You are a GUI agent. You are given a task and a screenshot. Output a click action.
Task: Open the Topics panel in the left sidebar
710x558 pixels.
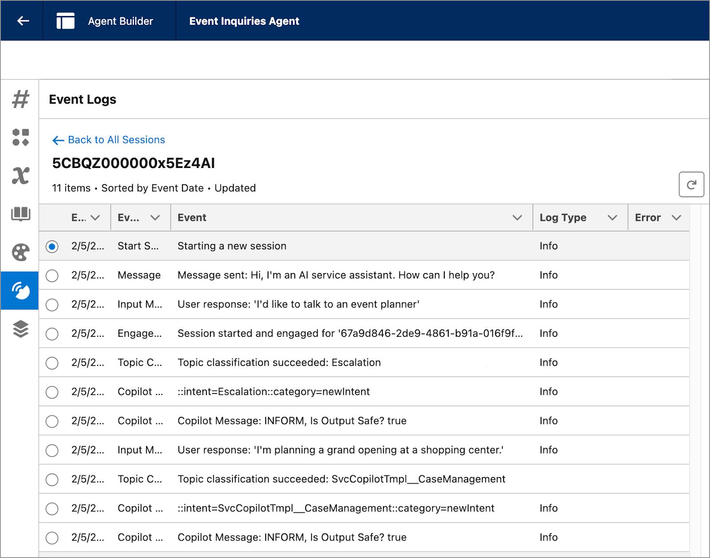click(21, 99)
